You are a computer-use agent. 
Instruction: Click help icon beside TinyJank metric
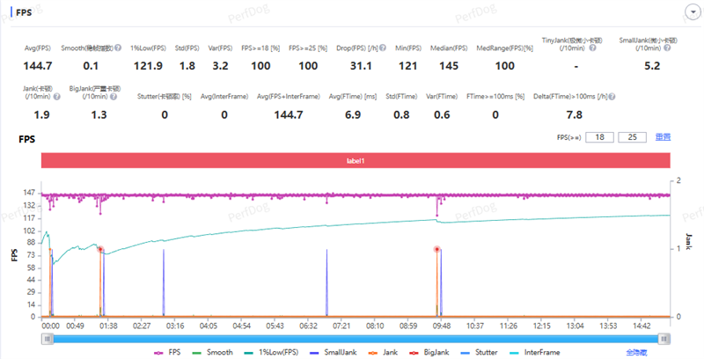click(591, 48)
